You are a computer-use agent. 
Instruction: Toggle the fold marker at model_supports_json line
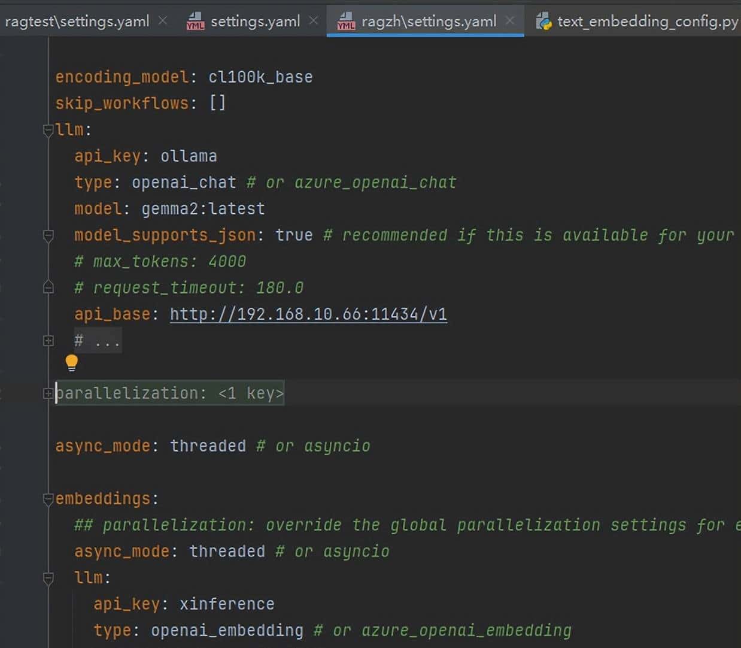48,235
